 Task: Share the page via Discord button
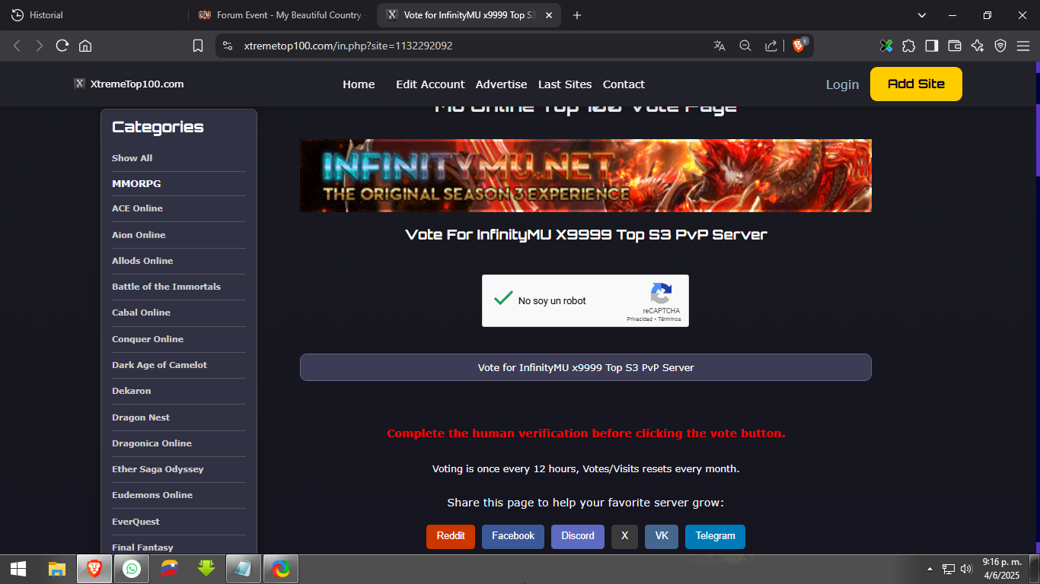tap(578, 536)
